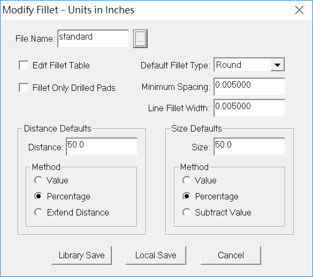
Task: Select Value method under Size Defaults
Action: (x=186, y=180)
